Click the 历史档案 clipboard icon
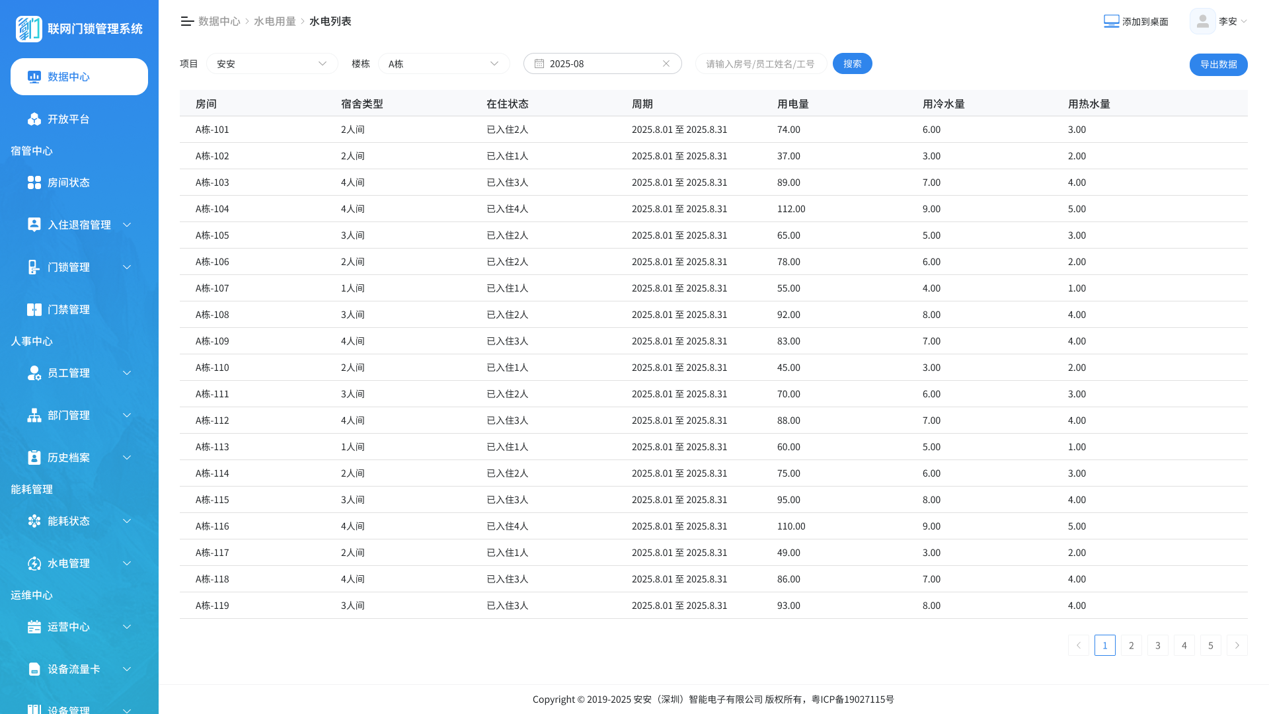 tap(34, 457)
